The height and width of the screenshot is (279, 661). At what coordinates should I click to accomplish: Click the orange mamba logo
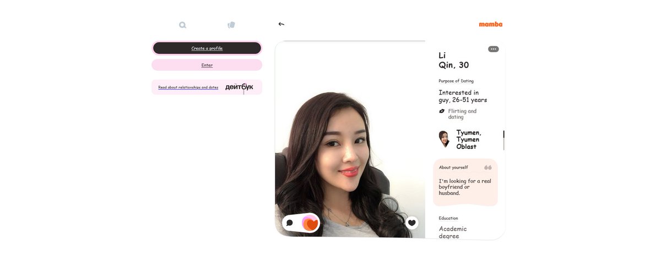pos(490,24)
